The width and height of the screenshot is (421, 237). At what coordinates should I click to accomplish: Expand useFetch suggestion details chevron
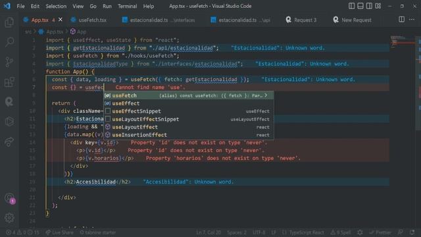click(266, 95)
